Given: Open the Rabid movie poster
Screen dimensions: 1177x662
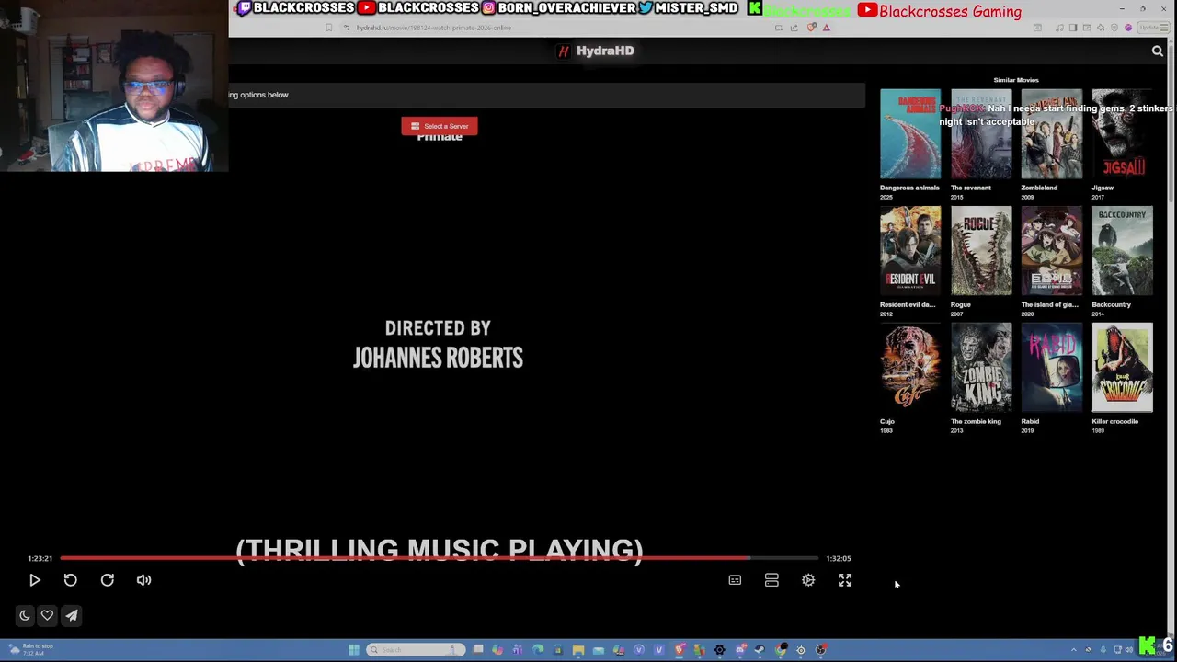Looking at the screenshot, I should [1052, 368].
